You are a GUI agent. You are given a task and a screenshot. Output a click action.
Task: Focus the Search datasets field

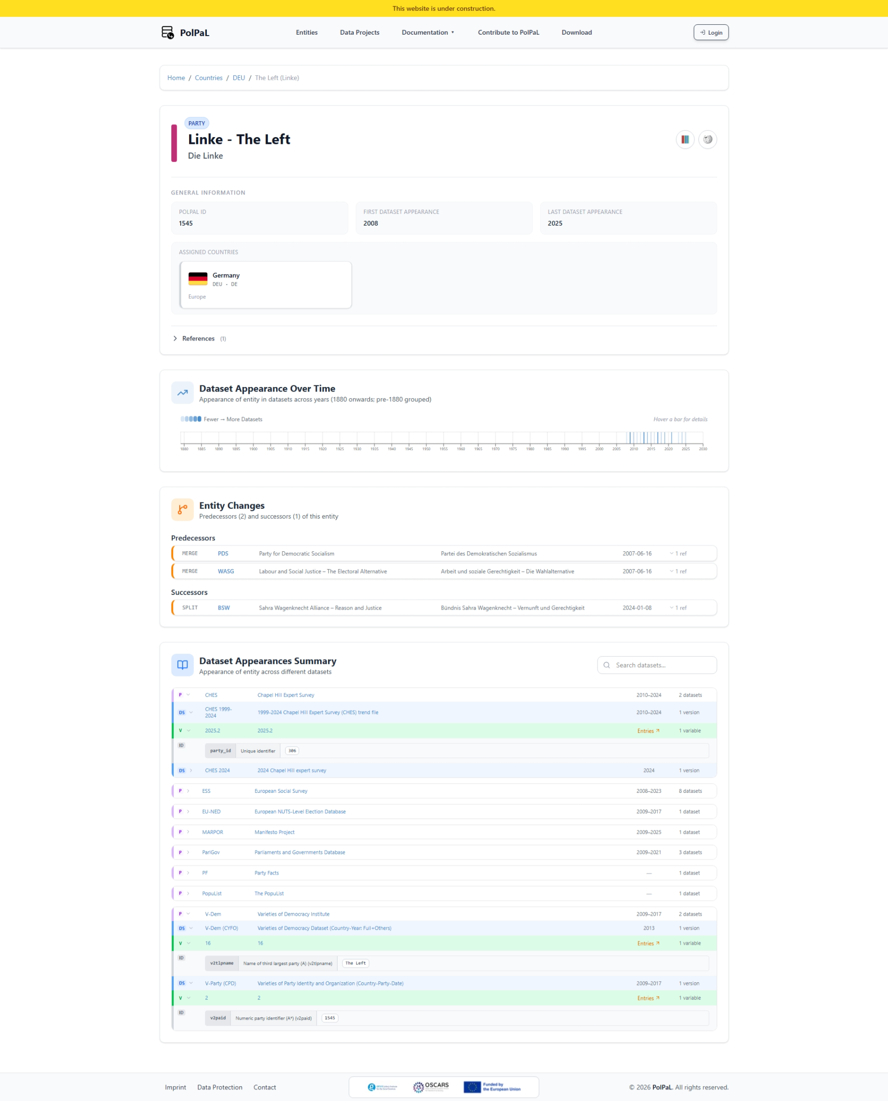[657, 666]
